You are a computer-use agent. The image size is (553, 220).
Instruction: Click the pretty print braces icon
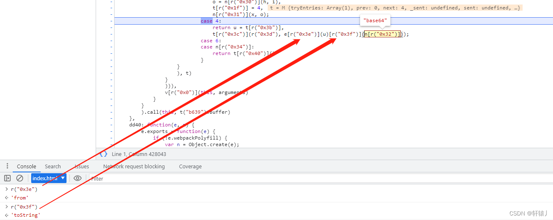(x=103, y=154)
